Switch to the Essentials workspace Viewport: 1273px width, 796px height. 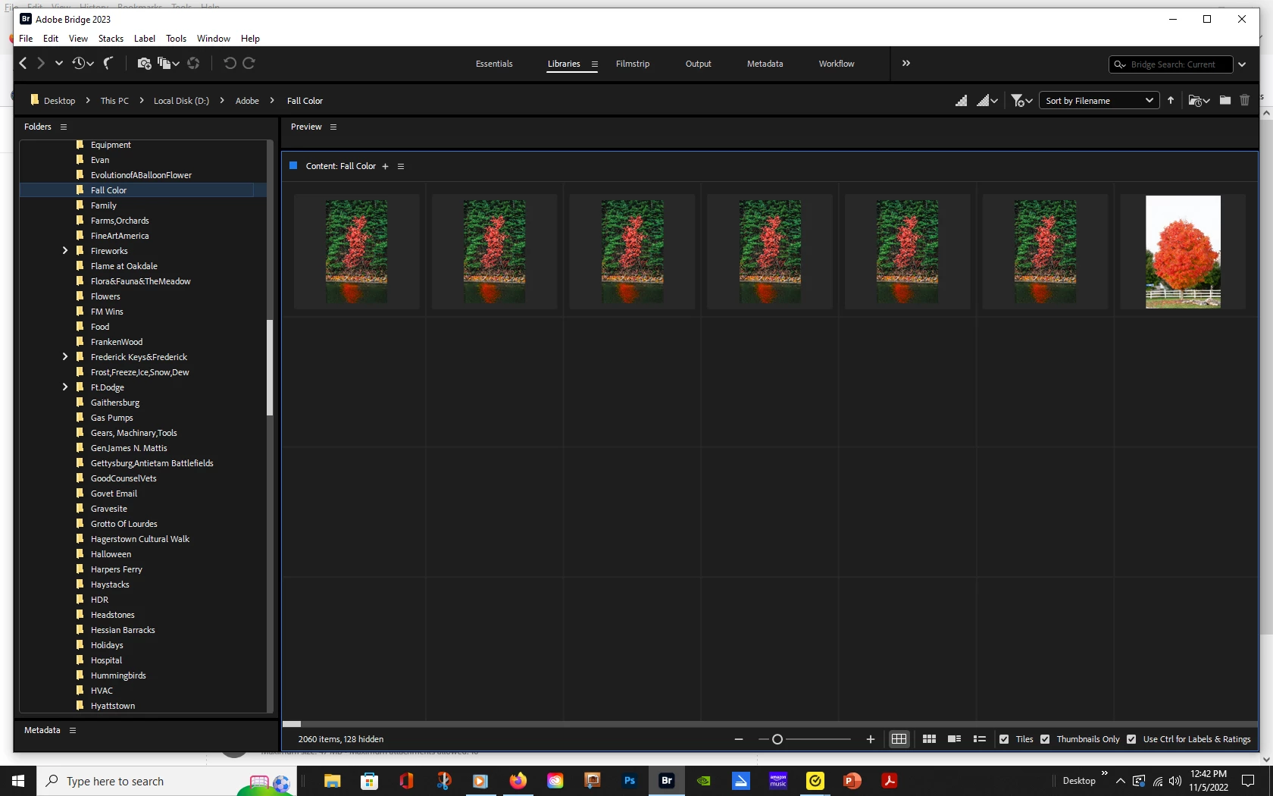pos(494,64)
